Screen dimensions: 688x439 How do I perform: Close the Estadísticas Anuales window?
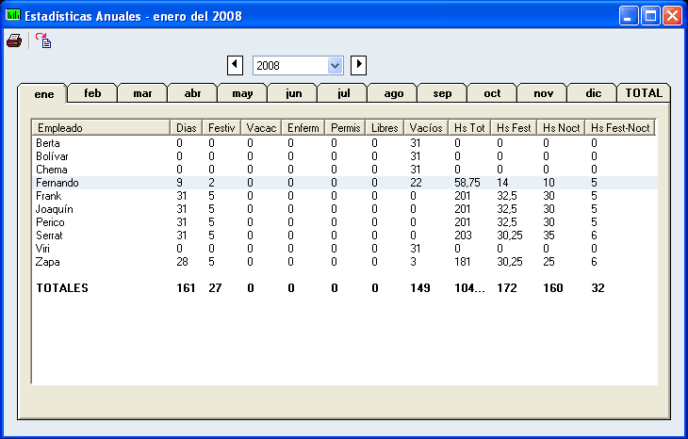point(672,16)
